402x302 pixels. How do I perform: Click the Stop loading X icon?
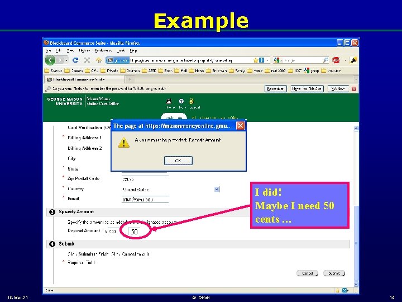pos(87,60)
